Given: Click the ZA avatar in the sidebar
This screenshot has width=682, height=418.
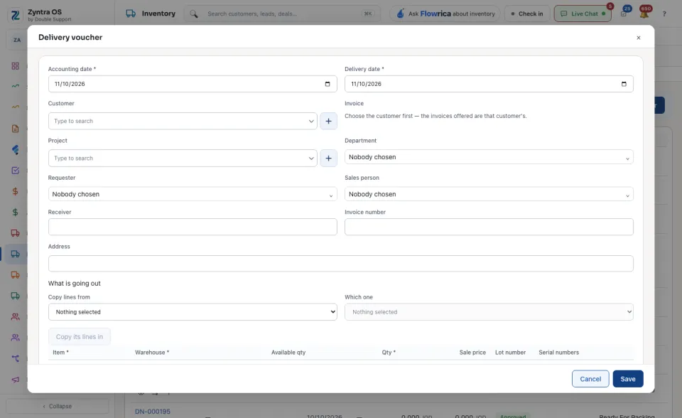Looking at the screenshot, I should [17, 40].
